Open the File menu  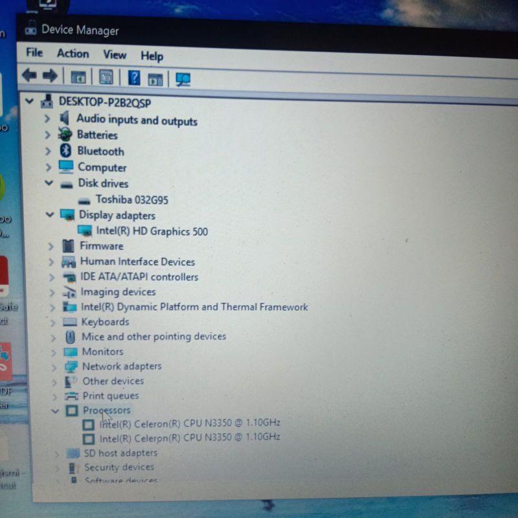(x=34, y=52)
